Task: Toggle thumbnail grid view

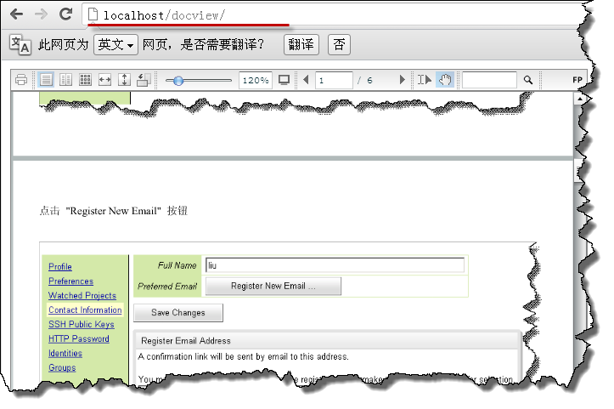Action: pyautogui.click(x=85, y=80)
